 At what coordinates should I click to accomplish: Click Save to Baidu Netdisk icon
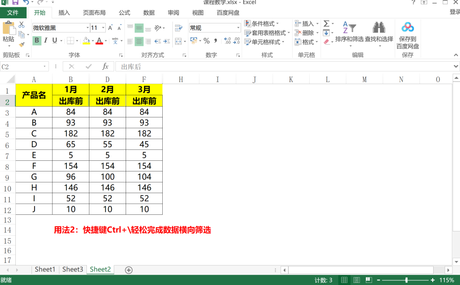coord(408,28)
